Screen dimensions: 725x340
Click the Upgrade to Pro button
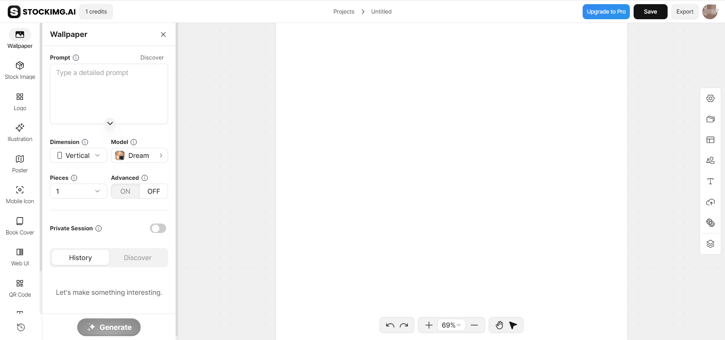click(606, 12)
